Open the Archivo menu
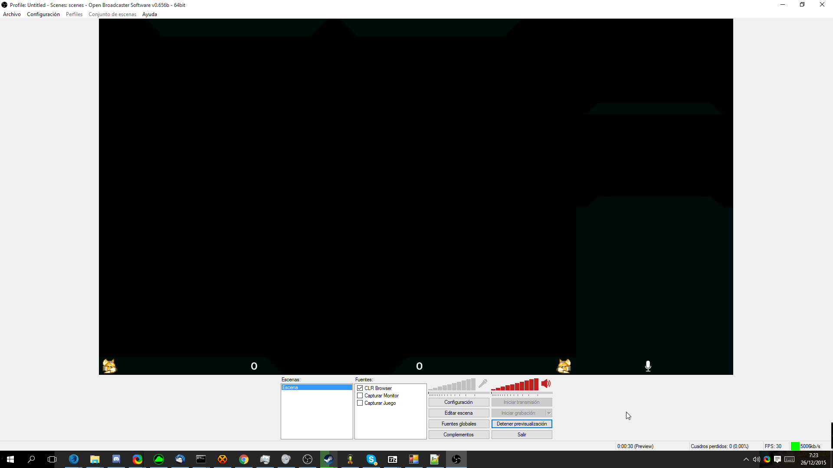This screenshot has height=468, width=833. point(12,14)
